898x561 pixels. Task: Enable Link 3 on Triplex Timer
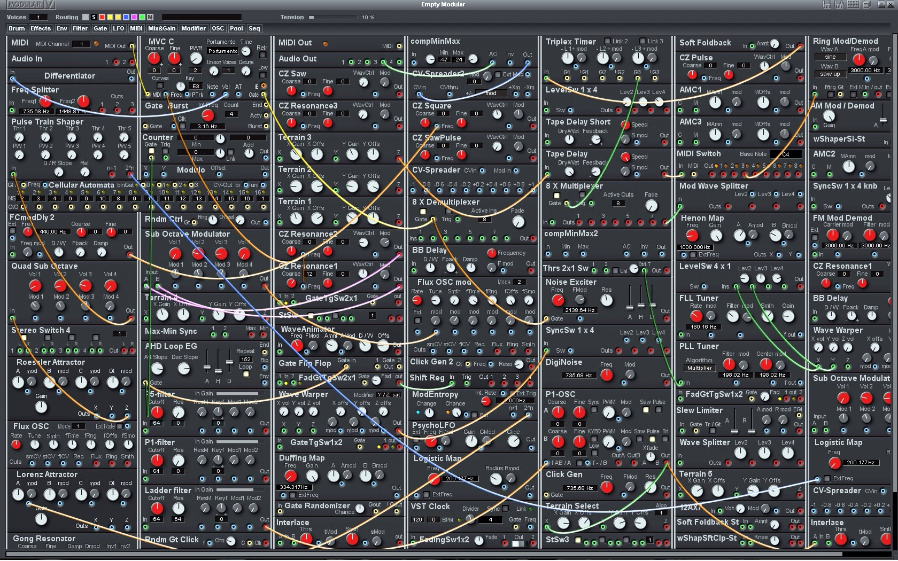coord(642,41)
